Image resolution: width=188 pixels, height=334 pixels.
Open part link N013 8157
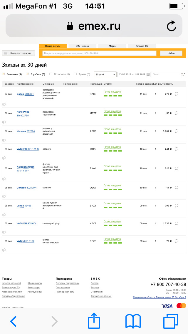click(x=28, y=241)
